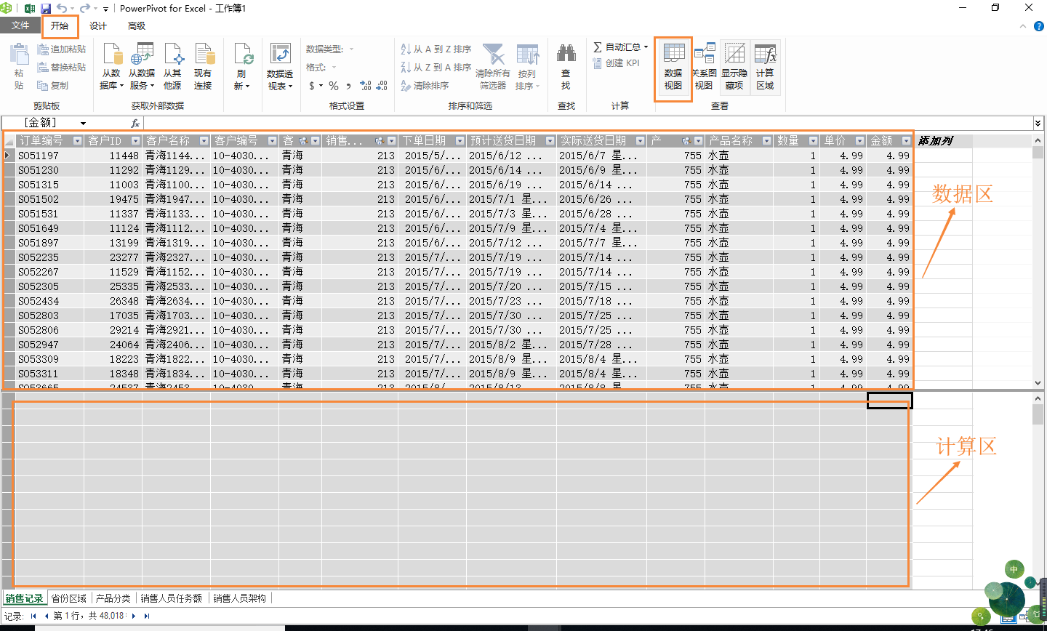Viewport: 1047px width, 631px height.
Task: Go to last record navigation button
Action: point(146,616)
